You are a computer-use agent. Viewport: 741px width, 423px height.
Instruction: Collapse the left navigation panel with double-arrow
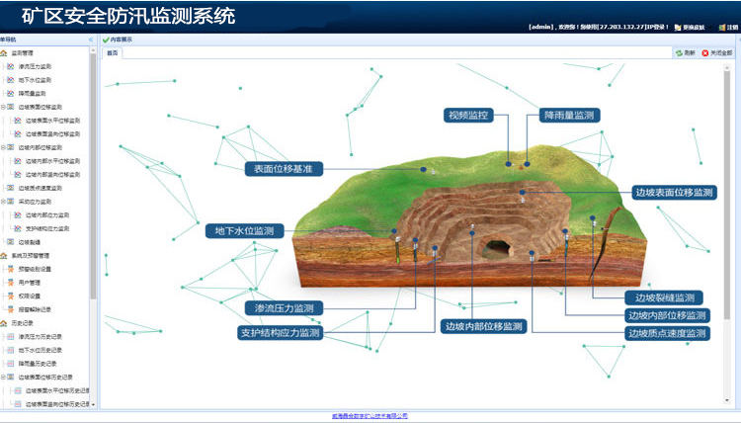pos(91,40)
